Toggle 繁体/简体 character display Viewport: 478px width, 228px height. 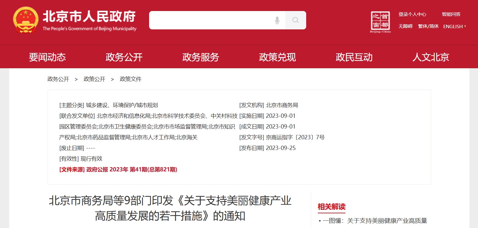click(428, 26)
